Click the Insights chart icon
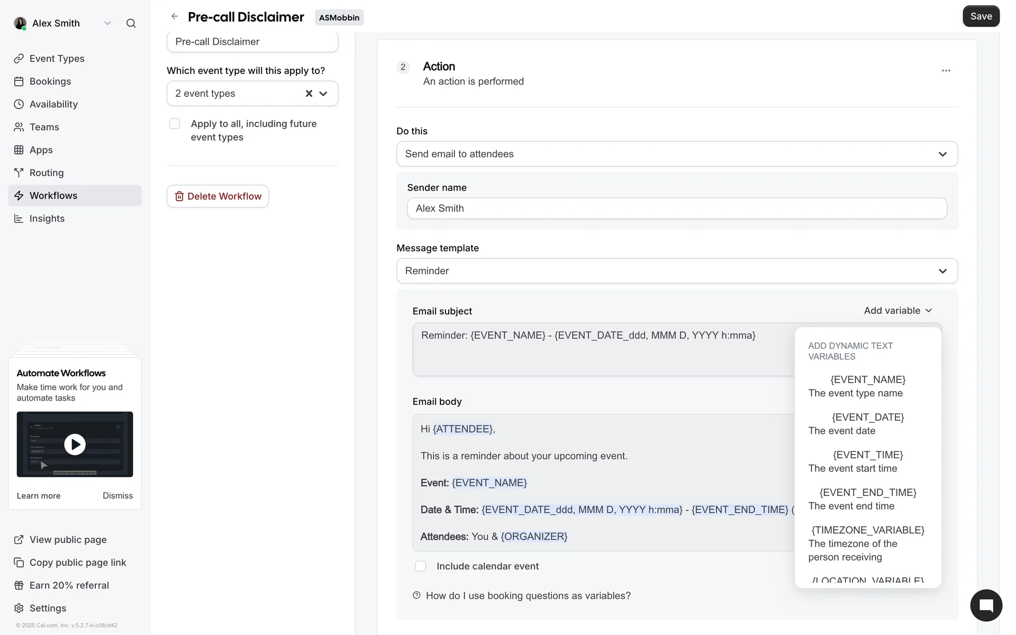 coord(19,219)
